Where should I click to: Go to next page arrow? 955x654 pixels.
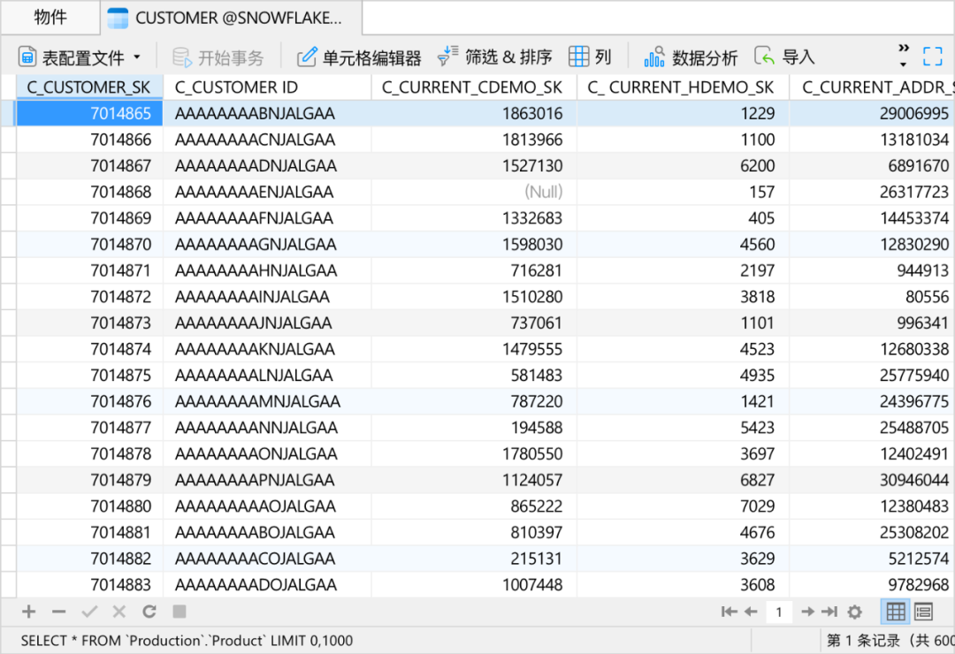click(807, 612)
